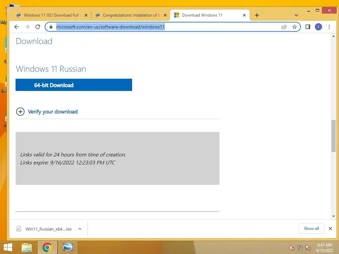339x254 pixels.
Task: Expand Verify your download plus icon
Action: [x=20, y=112]
